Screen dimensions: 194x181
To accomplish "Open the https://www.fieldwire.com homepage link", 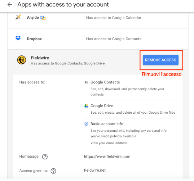I will [107, 157].
